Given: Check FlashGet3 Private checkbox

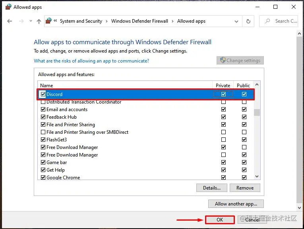Looking at the screenshot, I should point(223,140).
